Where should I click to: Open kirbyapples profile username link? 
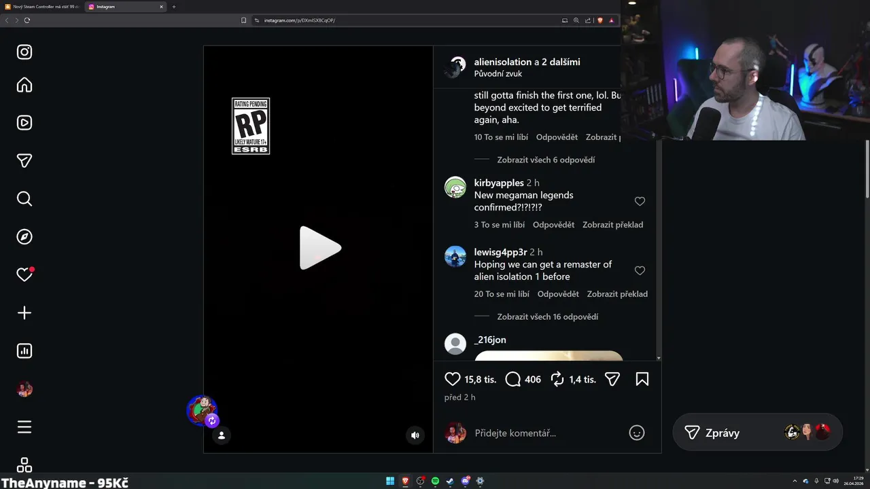(x=499, y=183)
